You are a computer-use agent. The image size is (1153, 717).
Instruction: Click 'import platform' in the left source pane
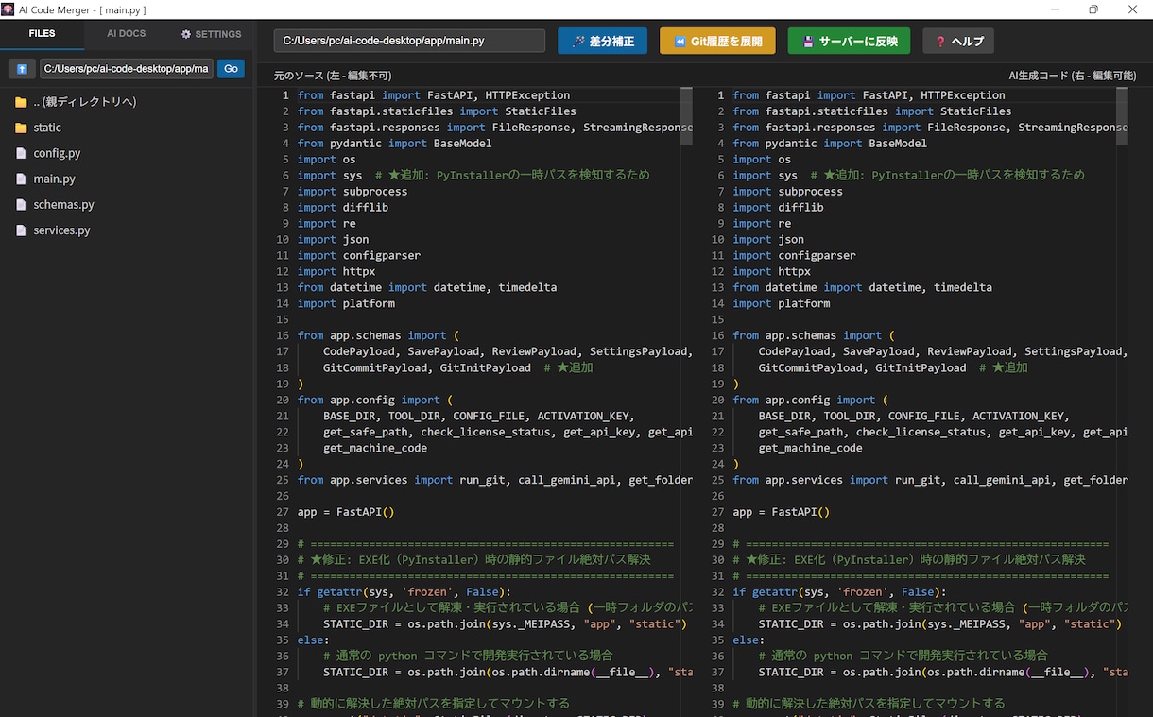[x=346, y=303]
